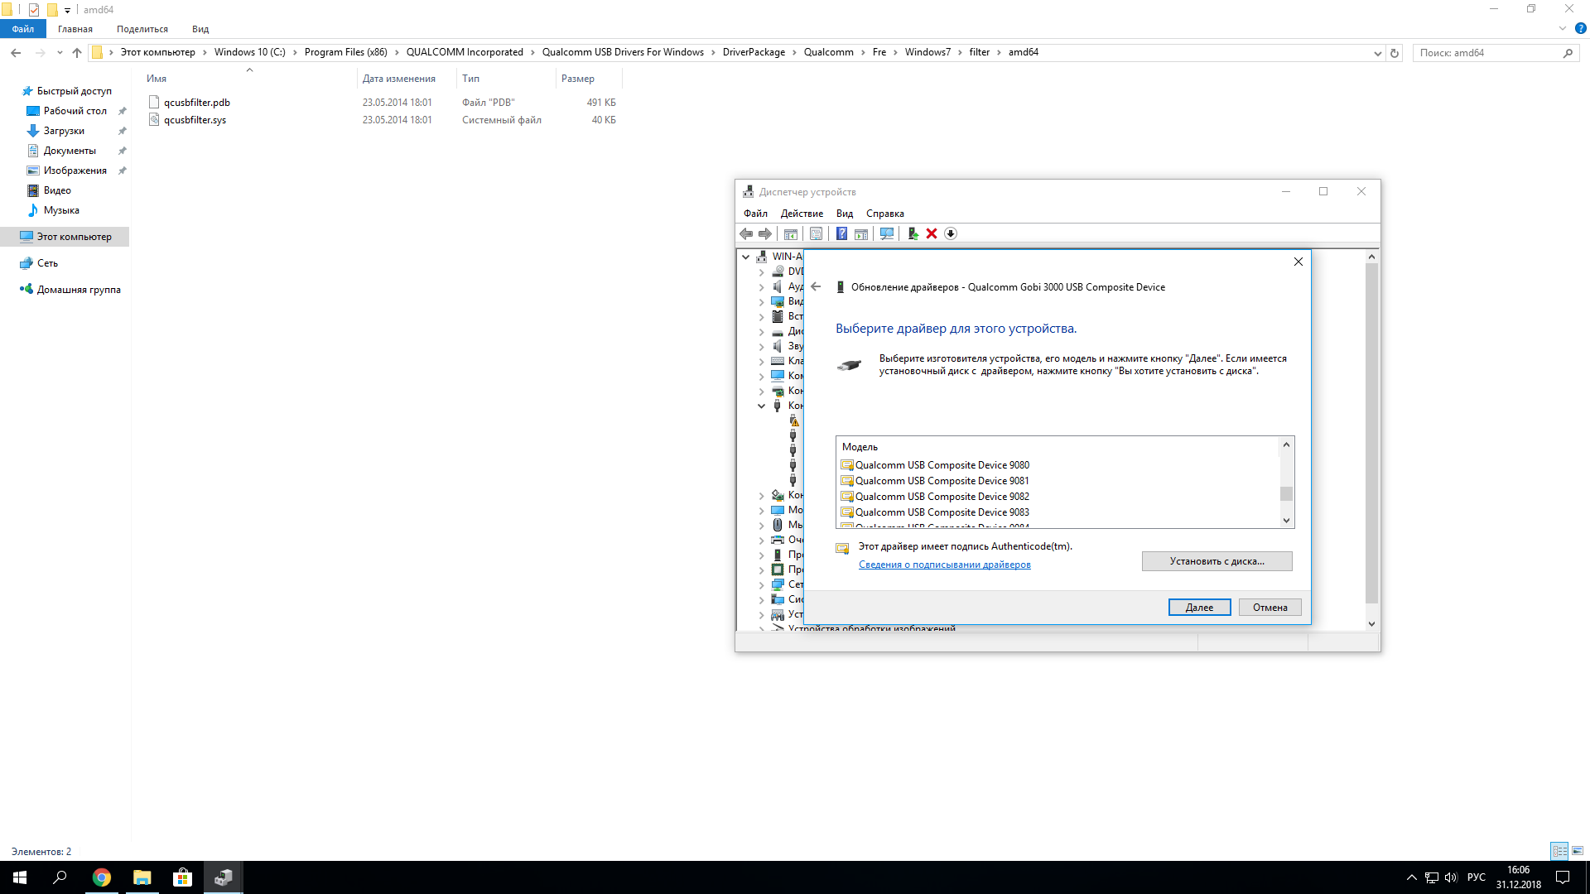Open Сведения о подписывании драйверов link
This screenshot has width=1590, height=894.
click(x=945, y=565)
